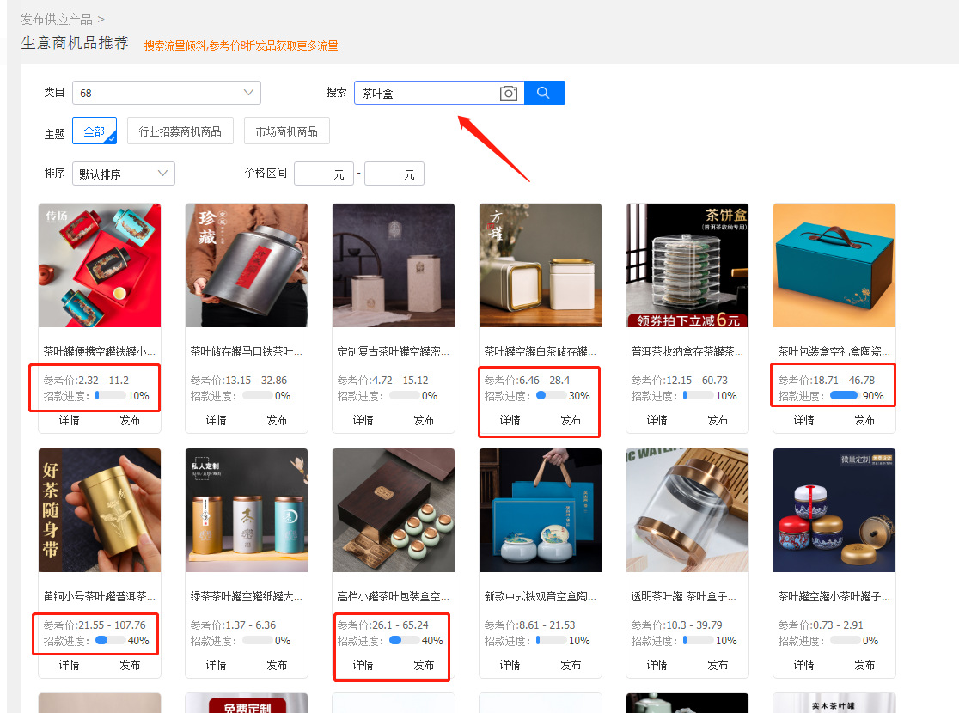Click the minimum price input field
Viewport: 959px width, 713px height.
click(324, 174)
